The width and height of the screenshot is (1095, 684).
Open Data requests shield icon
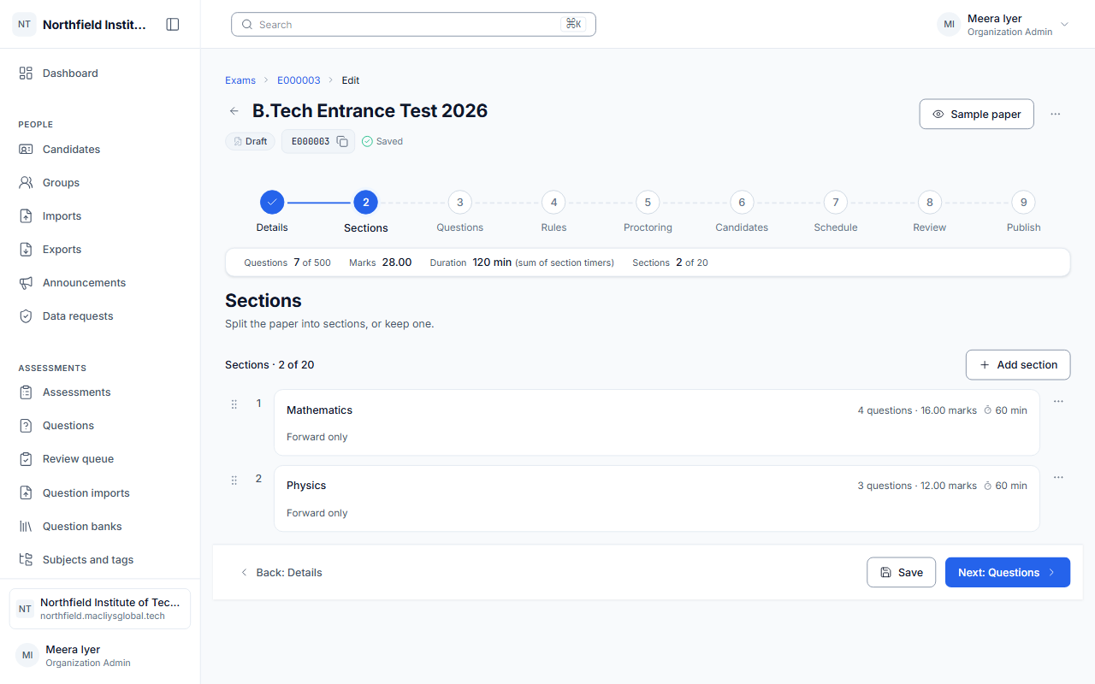pyautogui.click(x=26, y=316)
